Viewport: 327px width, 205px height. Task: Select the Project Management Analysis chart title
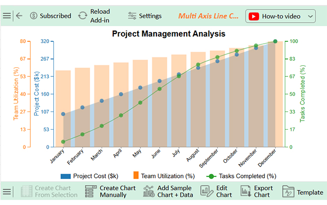(x=169, y=34)
